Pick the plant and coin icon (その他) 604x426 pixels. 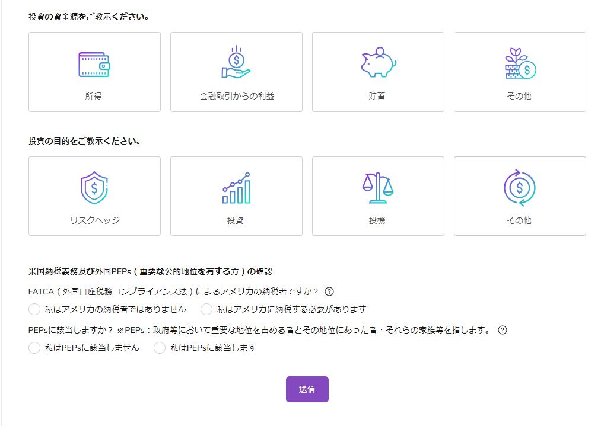pos(520,64)
